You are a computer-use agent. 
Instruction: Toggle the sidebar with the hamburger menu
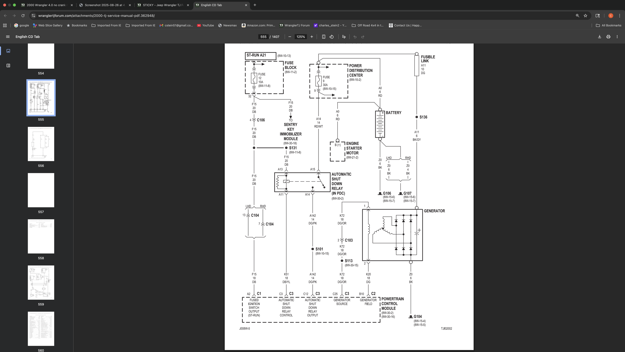pyautogui.click(x=8, y=37)
